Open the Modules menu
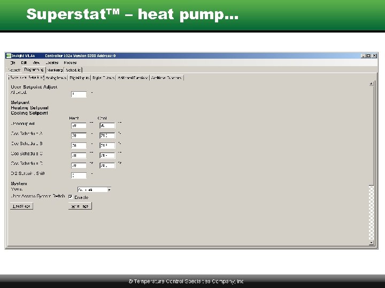385x288 pixels. pyautogui.click(x=70, y=63)
